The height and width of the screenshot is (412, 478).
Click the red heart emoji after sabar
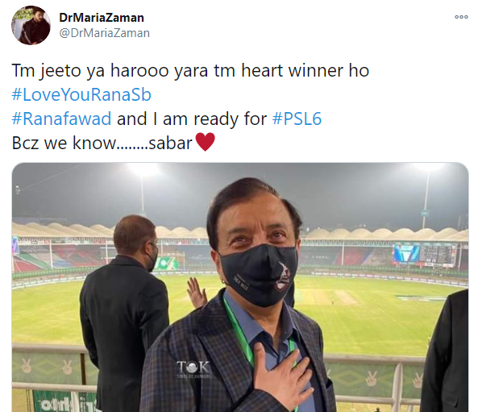[x=206, y=142]
